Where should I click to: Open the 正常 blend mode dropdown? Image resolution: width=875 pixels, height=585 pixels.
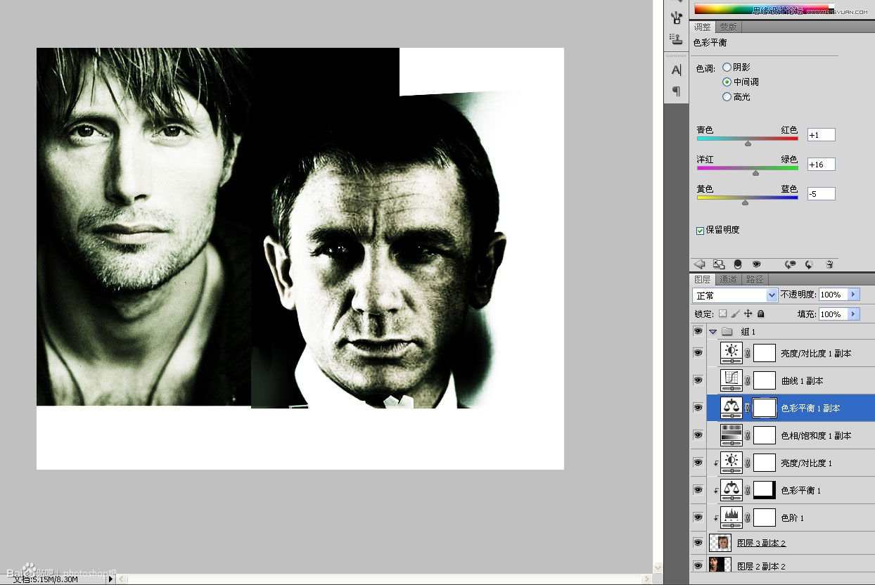pyautogui.click(x=772, y=295)
